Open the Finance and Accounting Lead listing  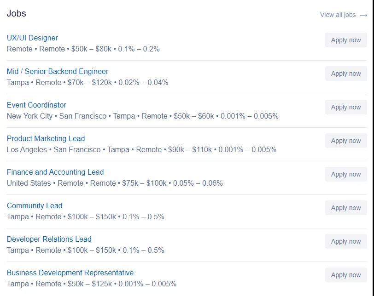55,172
